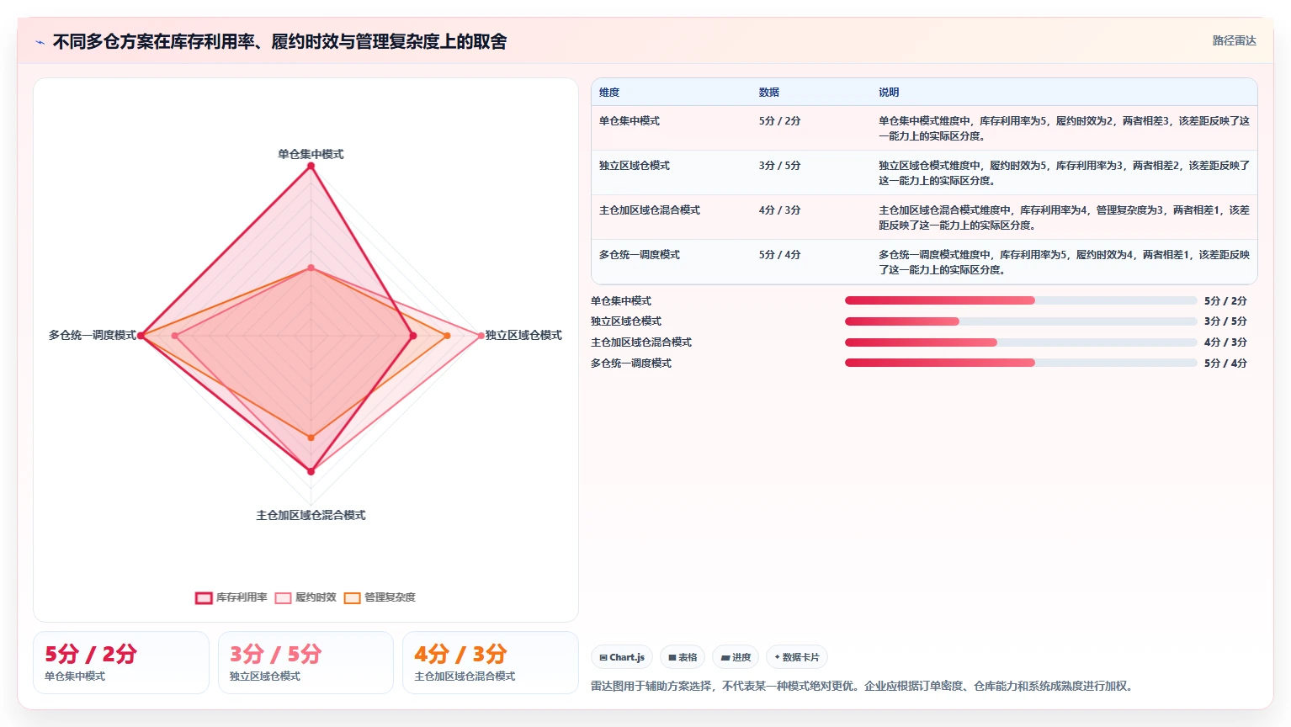Click the 3分 / 5分 label beside the progress bars
The image size is (1291, 727).
click(x=1225, y=321)
